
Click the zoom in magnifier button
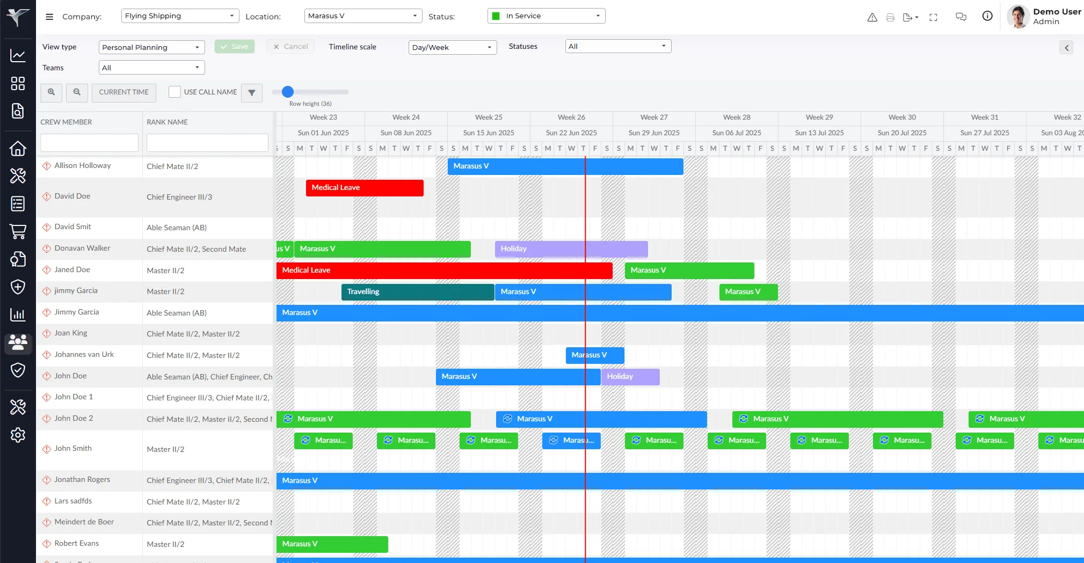(x=51, y=92)
